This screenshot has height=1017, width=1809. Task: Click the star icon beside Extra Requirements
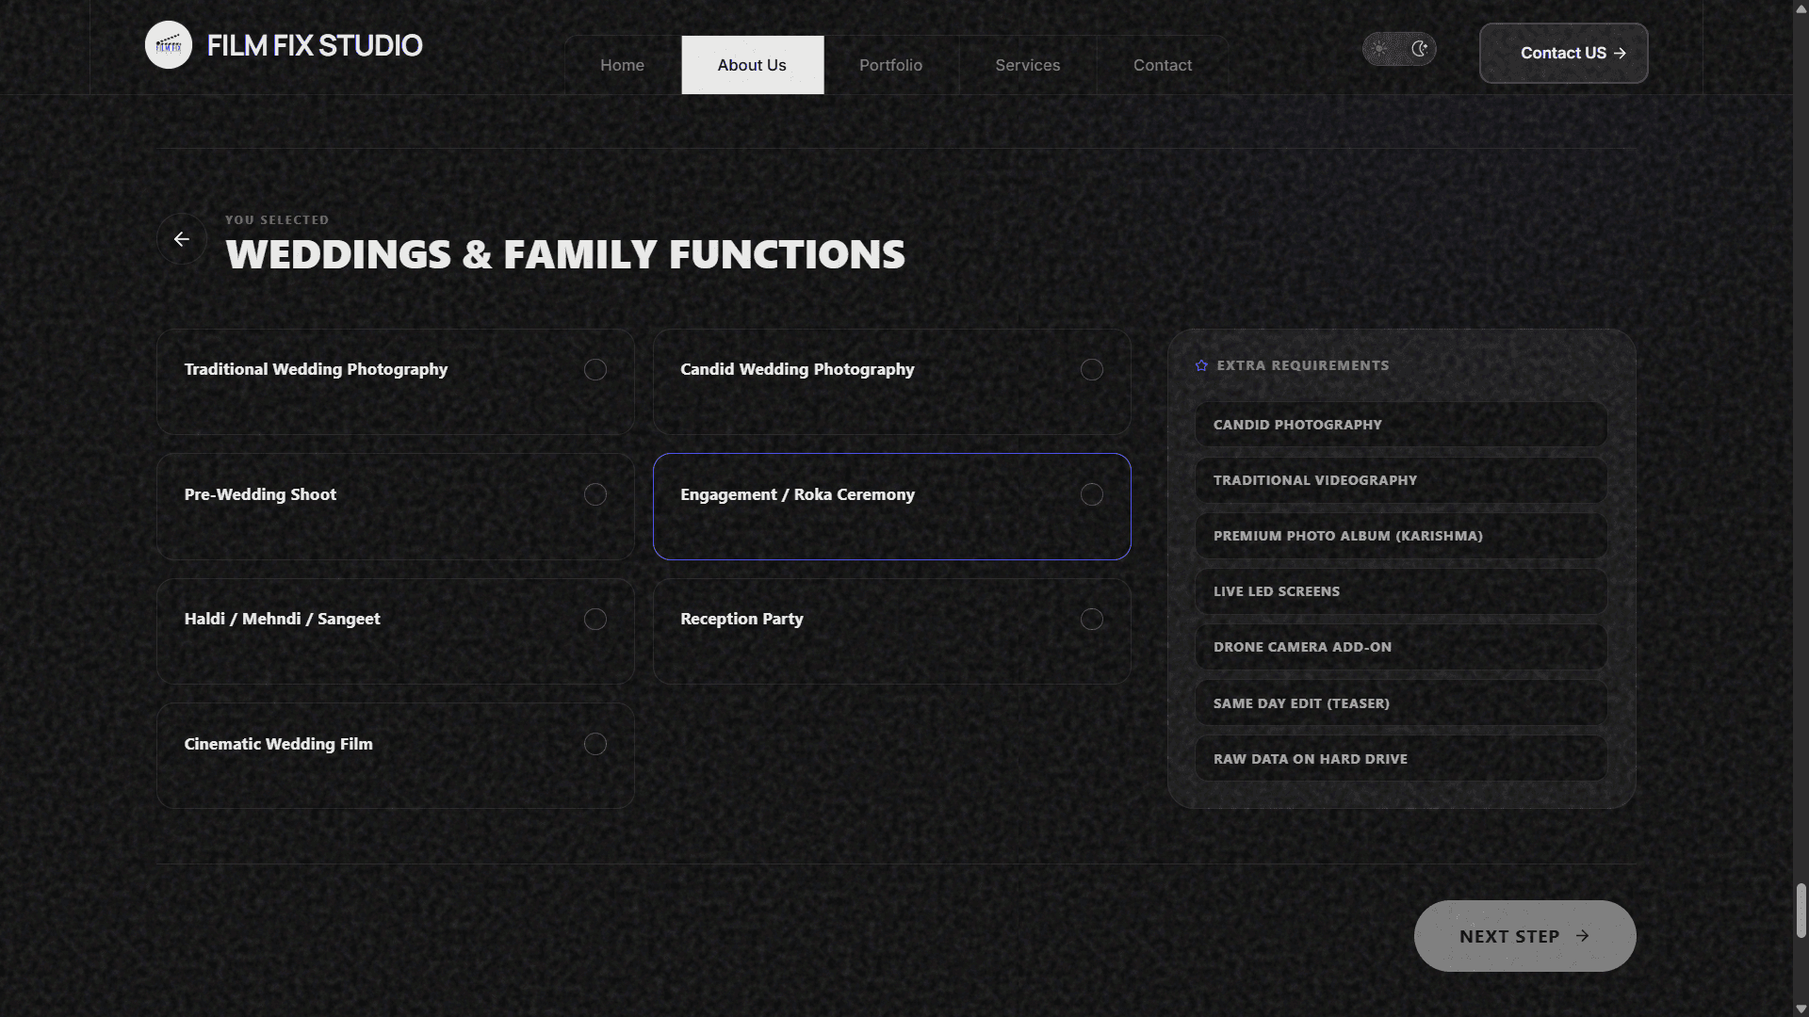click(x=1201, y=365)
